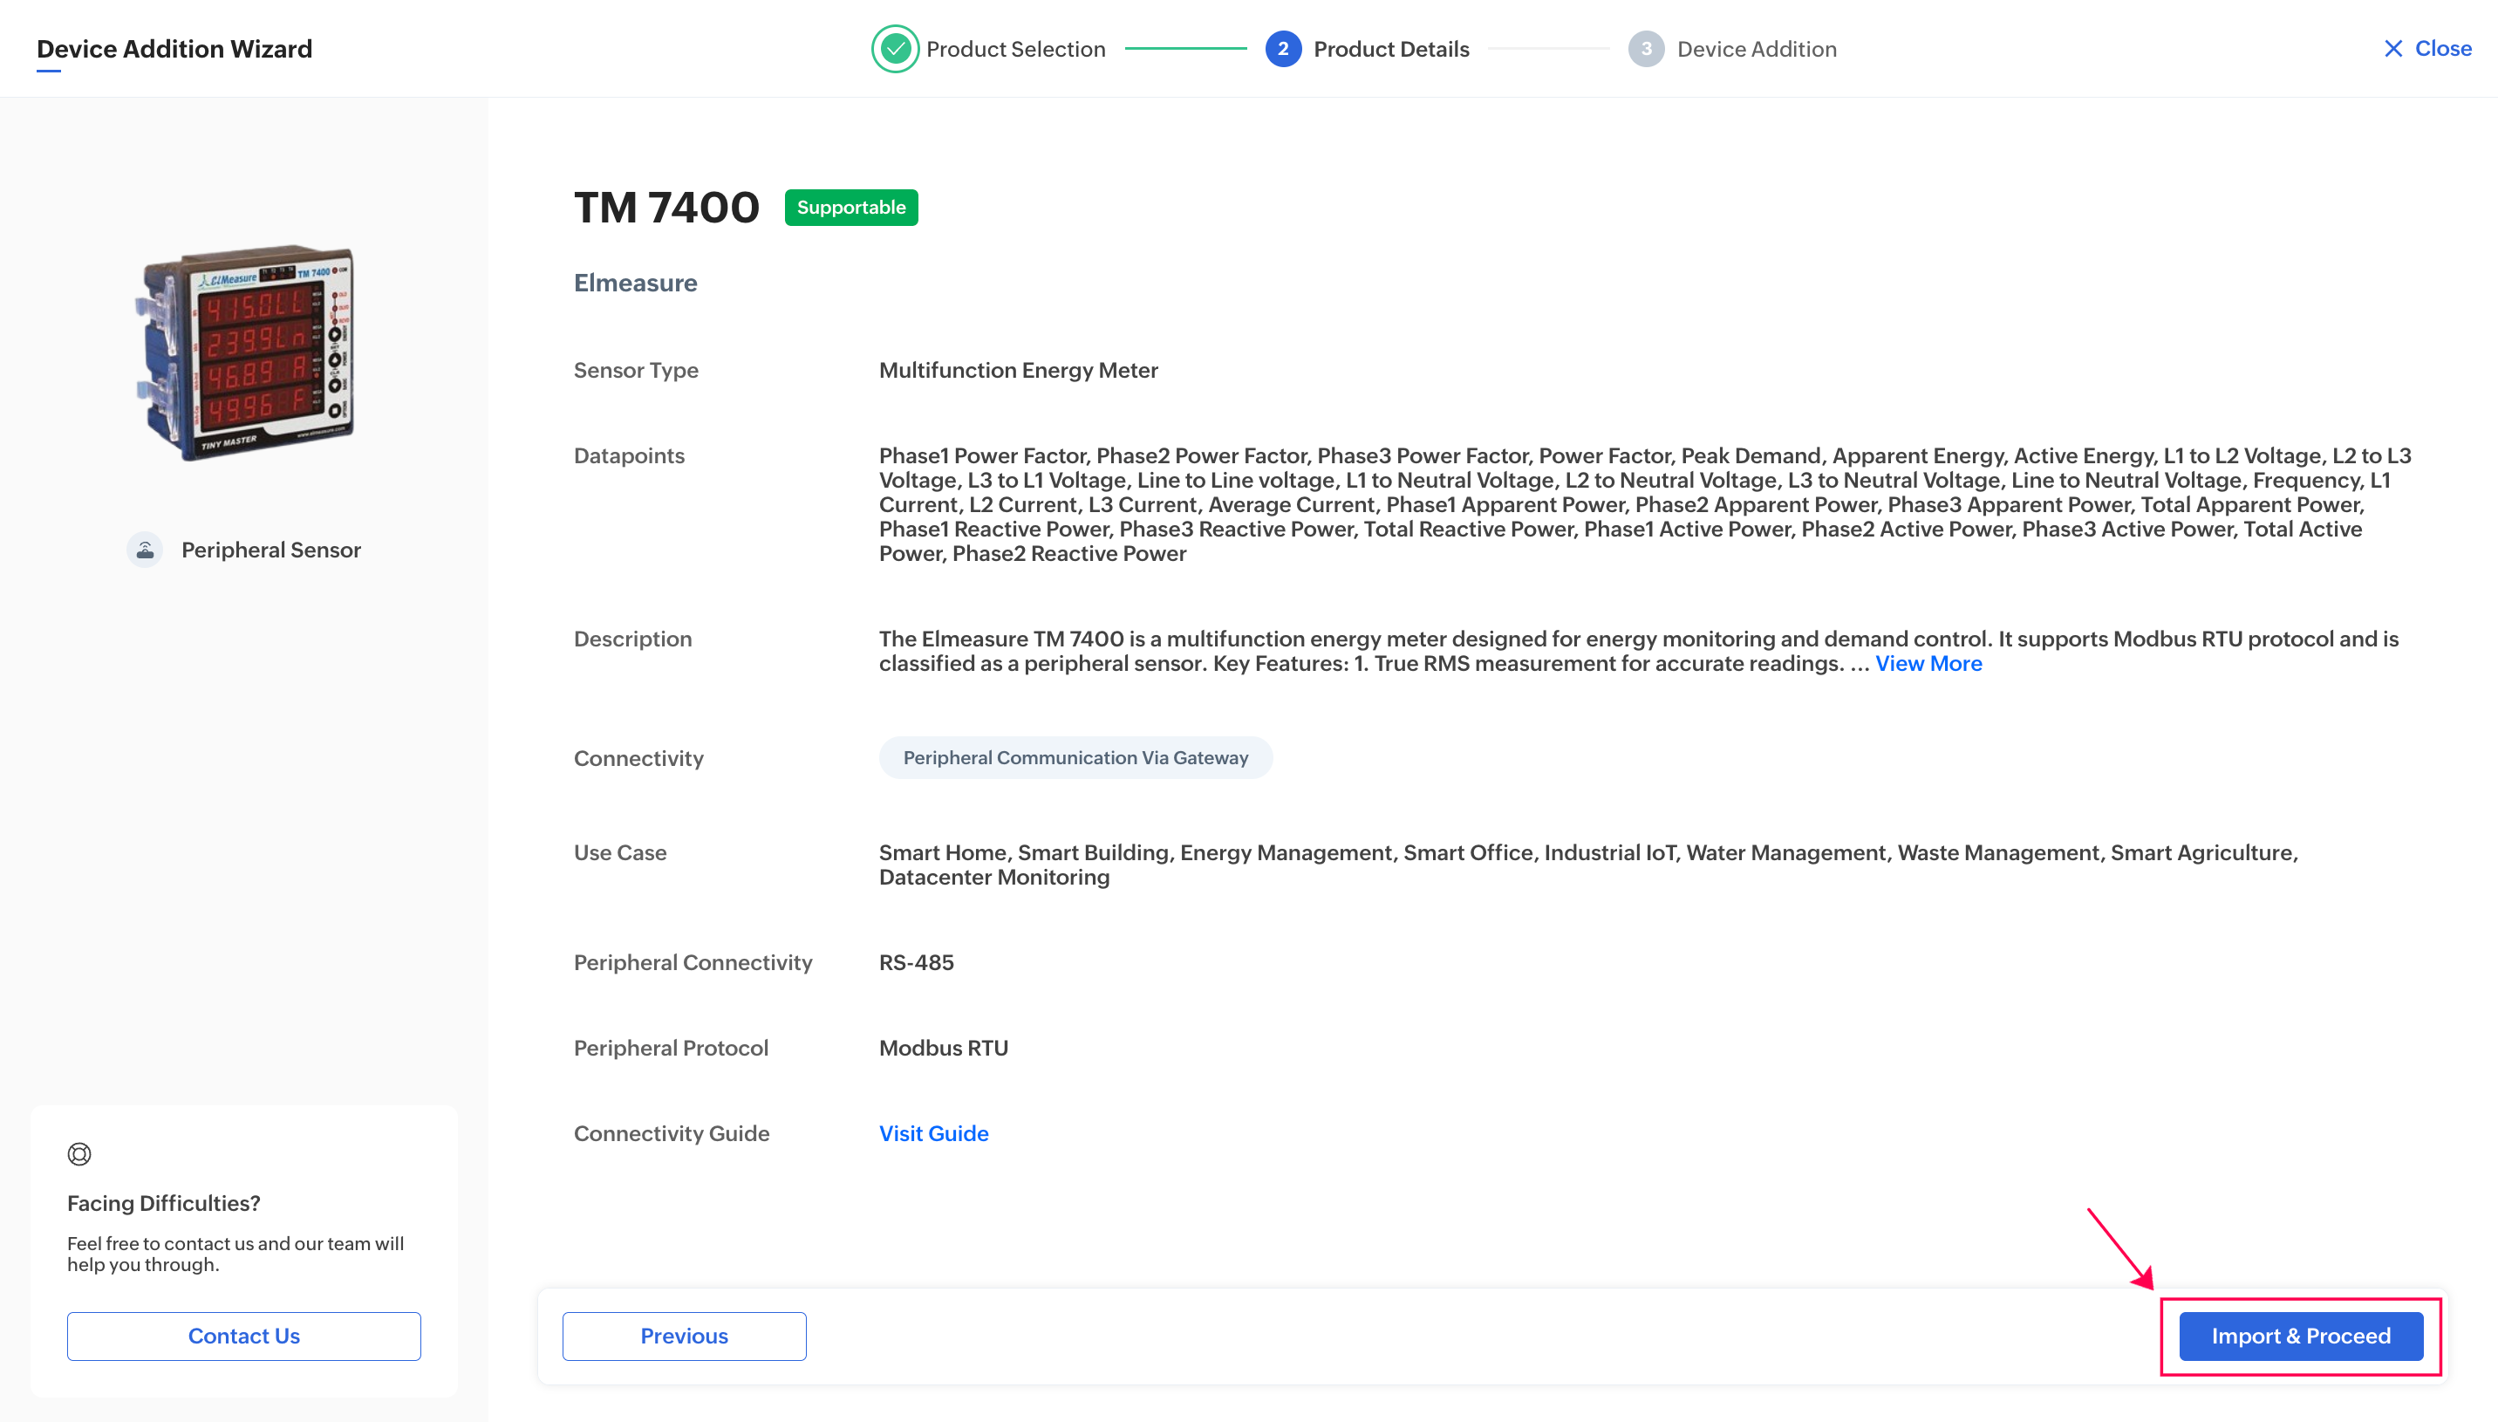Click the TM 7400 product image

coord(245,352)
